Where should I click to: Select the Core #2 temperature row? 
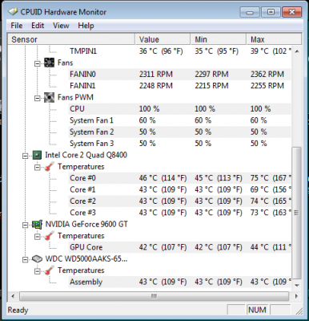(x=180, y=201)
